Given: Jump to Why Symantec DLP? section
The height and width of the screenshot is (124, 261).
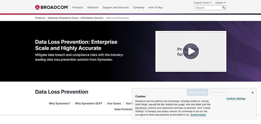Looking at the screenshot, I should [88, 103].
